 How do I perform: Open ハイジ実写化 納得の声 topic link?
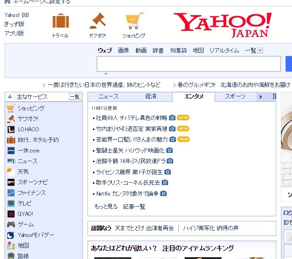coord(210,228)
